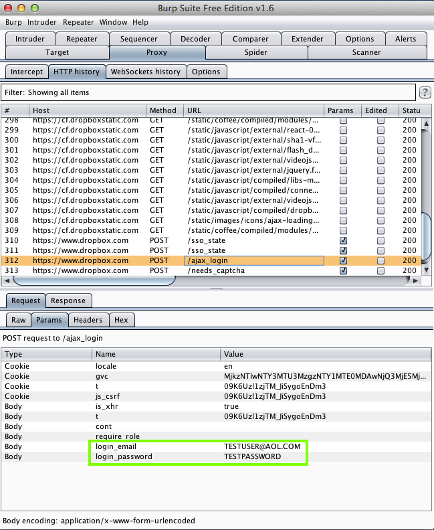Sort parameters by Value column header
This screenshot has width=434, height=530.
point(326,354)
